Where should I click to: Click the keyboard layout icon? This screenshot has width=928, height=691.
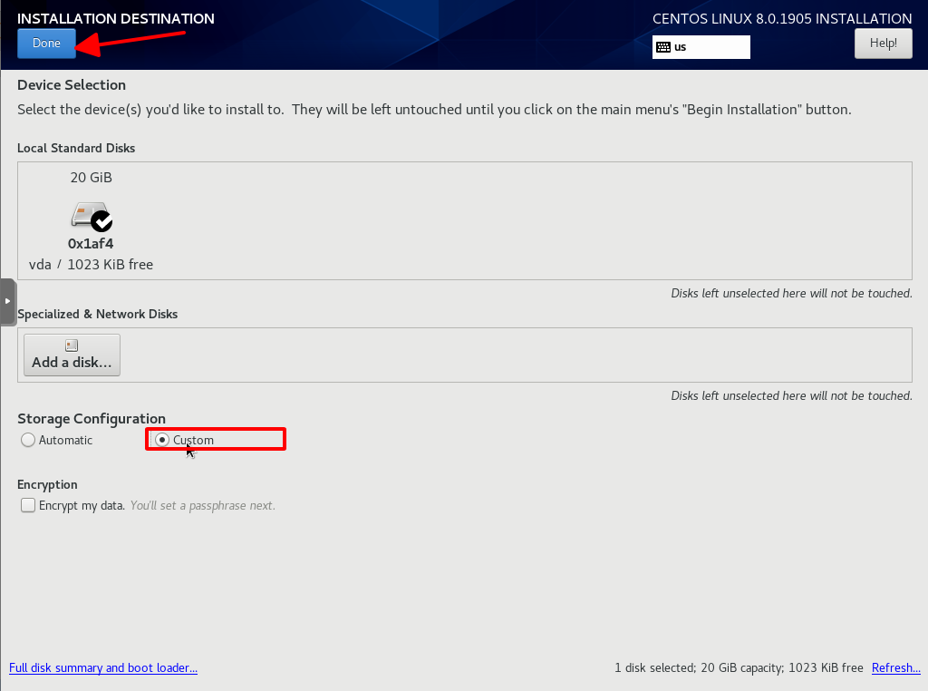pos(663,47)
